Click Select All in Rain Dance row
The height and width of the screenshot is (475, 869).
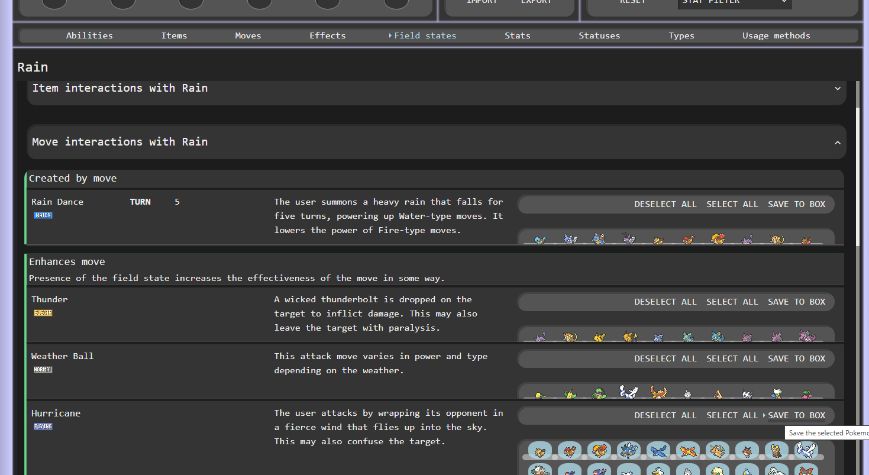(x=732, y=204)
